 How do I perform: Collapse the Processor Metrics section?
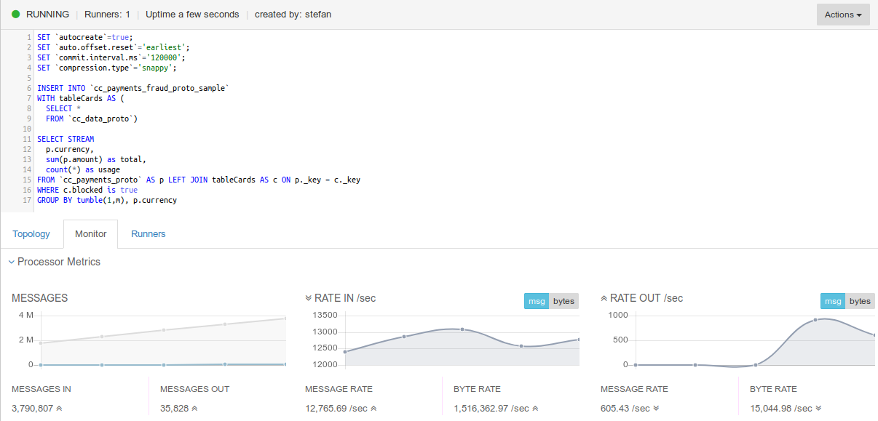tap(12, 262)
